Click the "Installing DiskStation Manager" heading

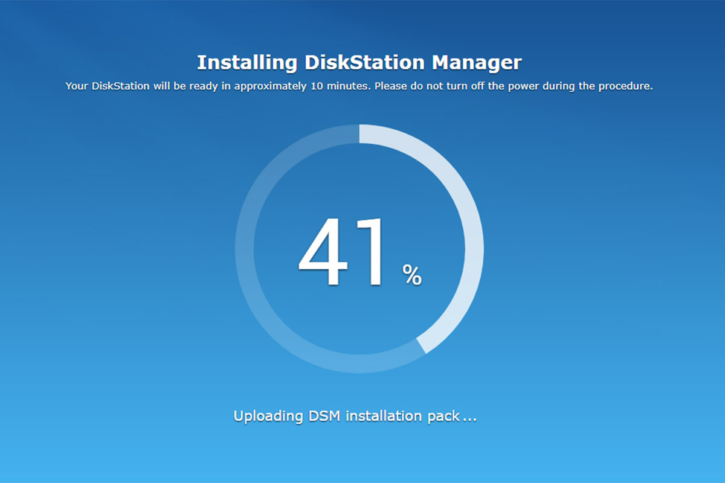click(x=359, y=62)
